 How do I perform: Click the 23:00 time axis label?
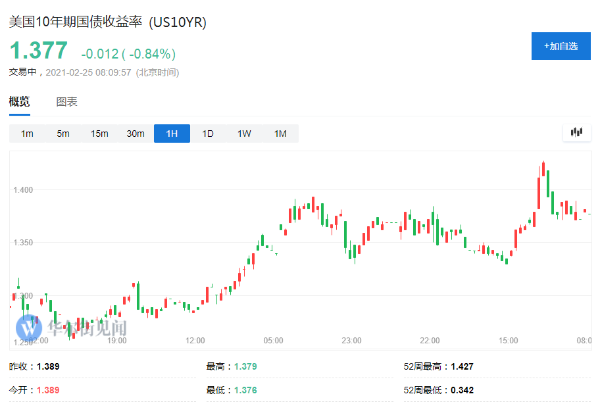coord(352,341)
